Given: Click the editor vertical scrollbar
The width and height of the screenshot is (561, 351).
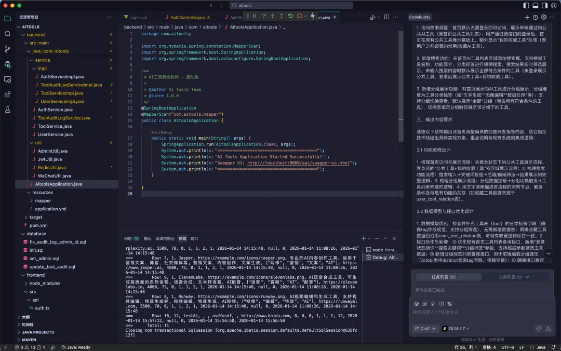Looking at the screenshot, I should coord(400,86).
